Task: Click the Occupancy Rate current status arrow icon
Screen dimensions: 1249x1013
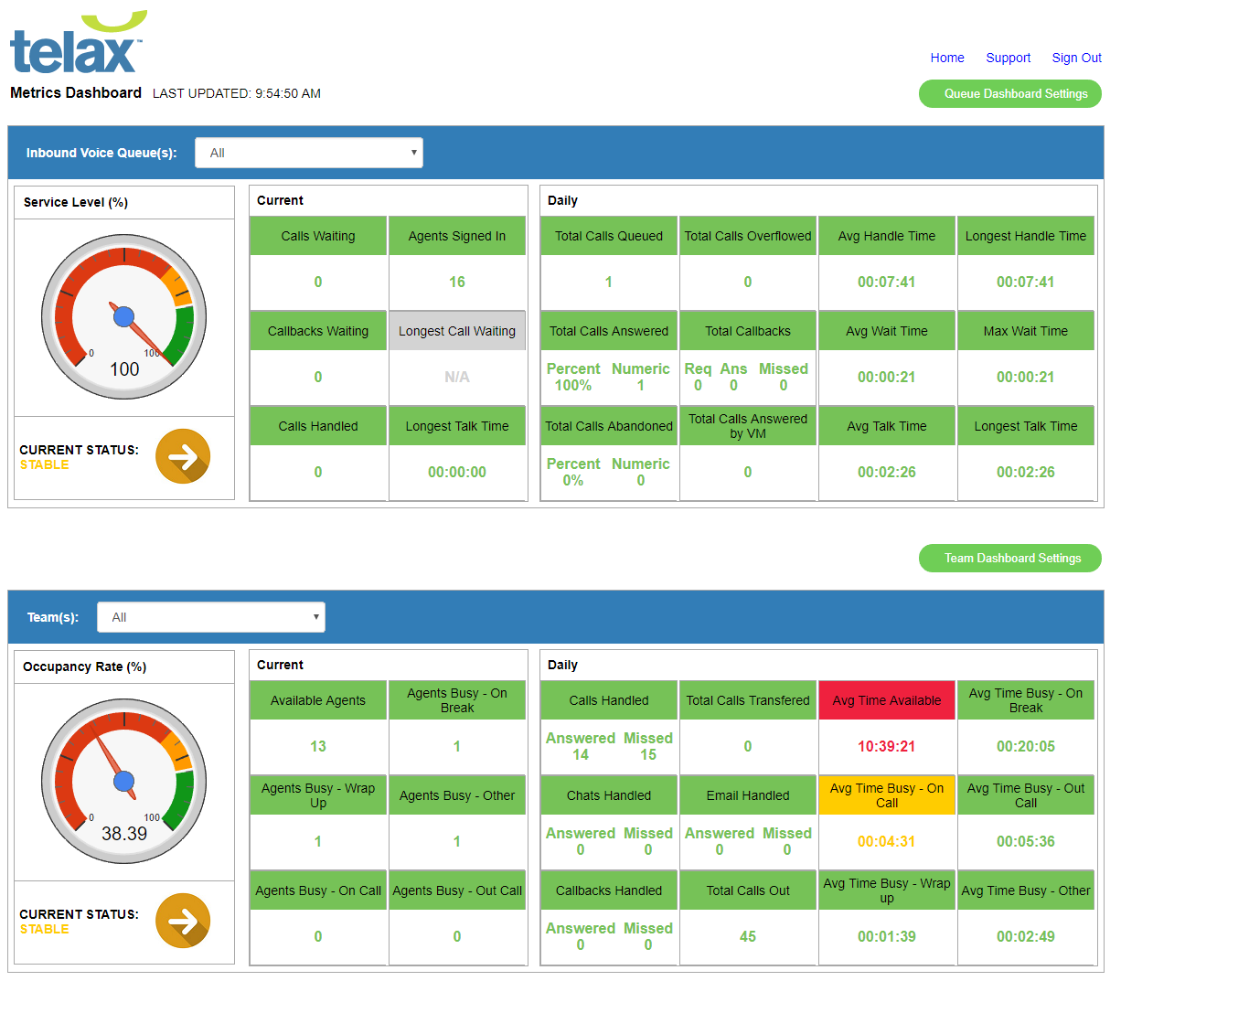Action: (182, 920)
